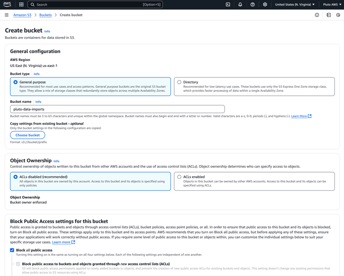Click 'Format: s3://bucket/prefix' hint text
The width and height of the screenshot is (344, 276).
click(28, 142)
